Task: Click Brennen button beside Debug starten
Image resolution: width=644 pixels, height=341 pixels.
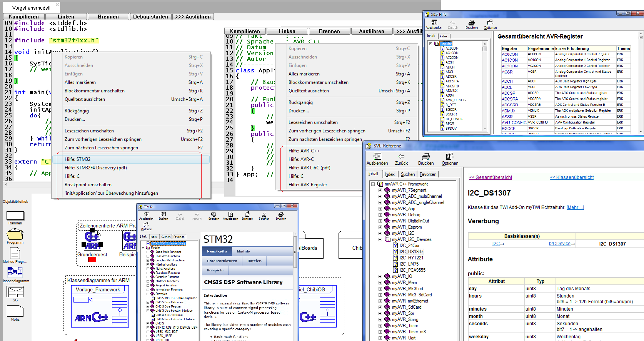Action: pyautogui.click(x=108, y=17)
